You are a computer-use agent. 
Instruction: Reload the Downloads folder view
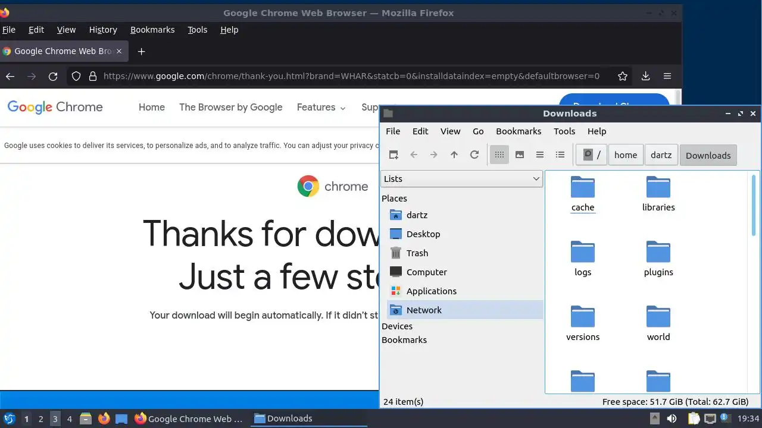(x=474, y=155)
